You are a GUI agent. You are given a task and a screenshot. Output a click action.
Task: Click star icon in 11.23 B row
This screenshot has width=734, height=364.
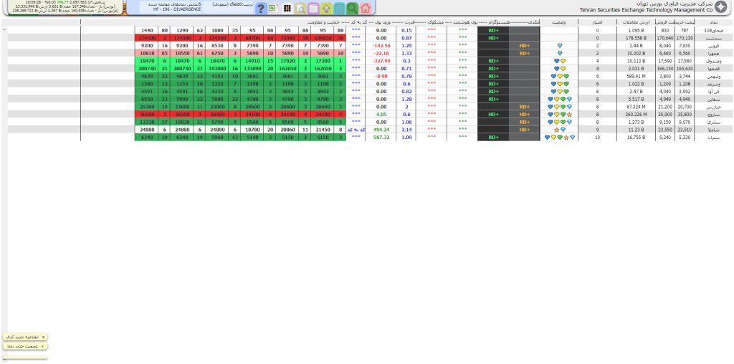pos(556,130)
